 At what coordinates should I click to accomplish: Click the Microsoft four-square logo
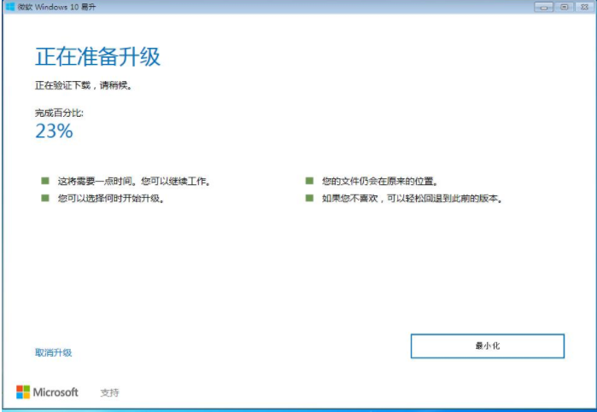pyautogui.click(x=22, y=392)
